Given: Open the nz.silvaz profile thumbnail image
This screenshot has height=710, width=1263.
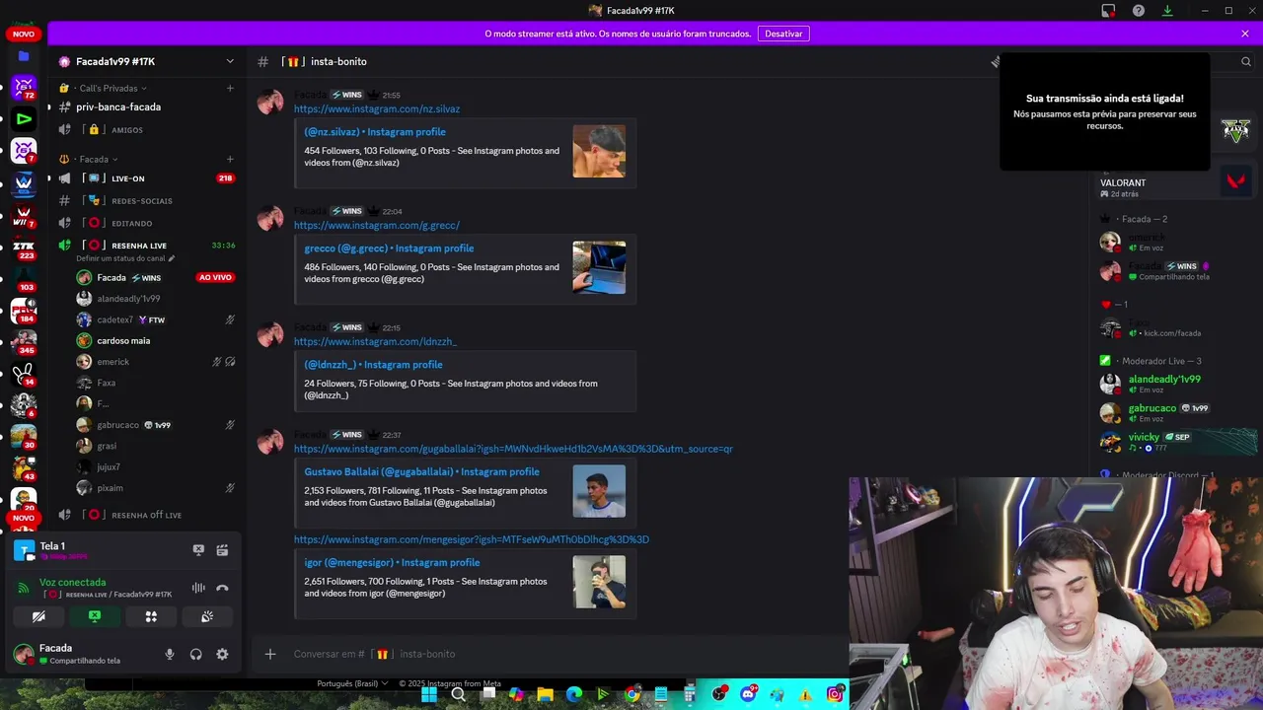Looking at the screenshot, I should pos(599,151).
